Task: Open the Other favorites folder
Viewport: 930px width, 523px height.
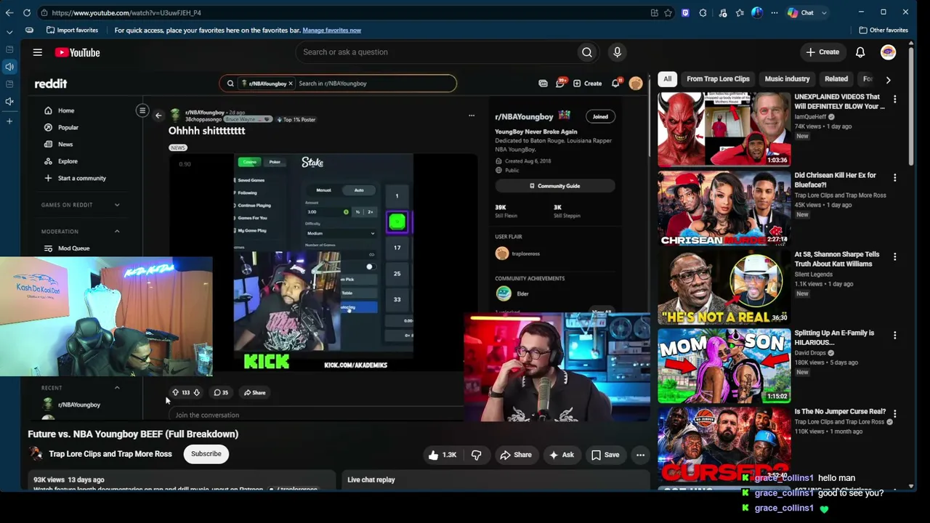Action: tap(883, 30)
